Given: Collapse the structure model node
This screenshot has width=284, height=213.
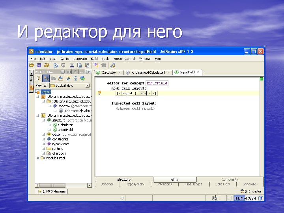Looking at the screenshot, I should point(43,120).
